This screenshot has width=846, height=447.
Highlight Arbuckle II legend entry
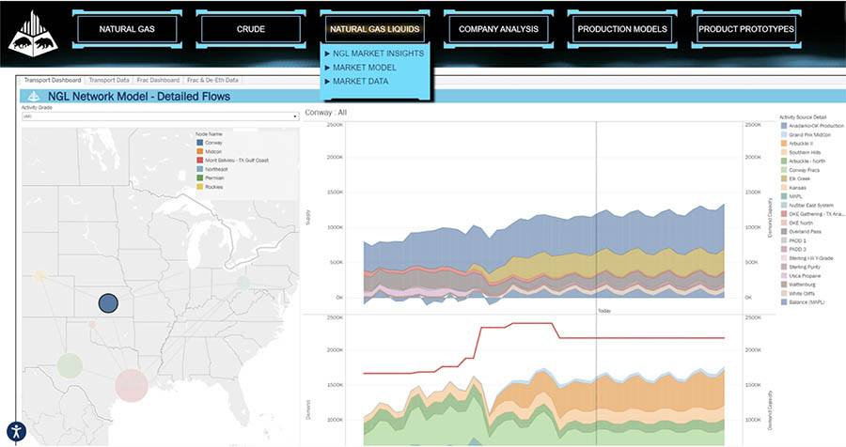coord(797,144)
